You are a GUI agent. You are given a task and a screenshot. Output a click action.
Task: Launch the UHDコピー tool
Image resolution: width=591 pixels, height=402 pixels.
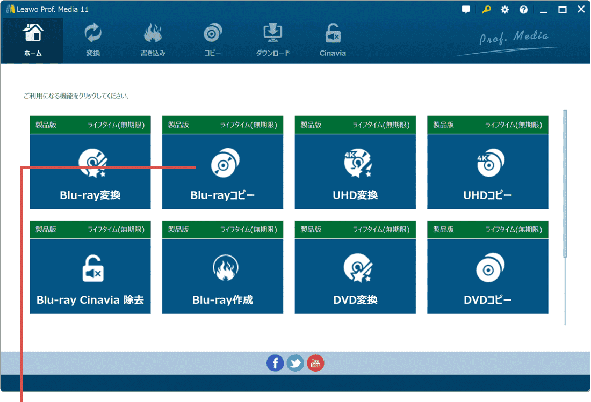487,171
